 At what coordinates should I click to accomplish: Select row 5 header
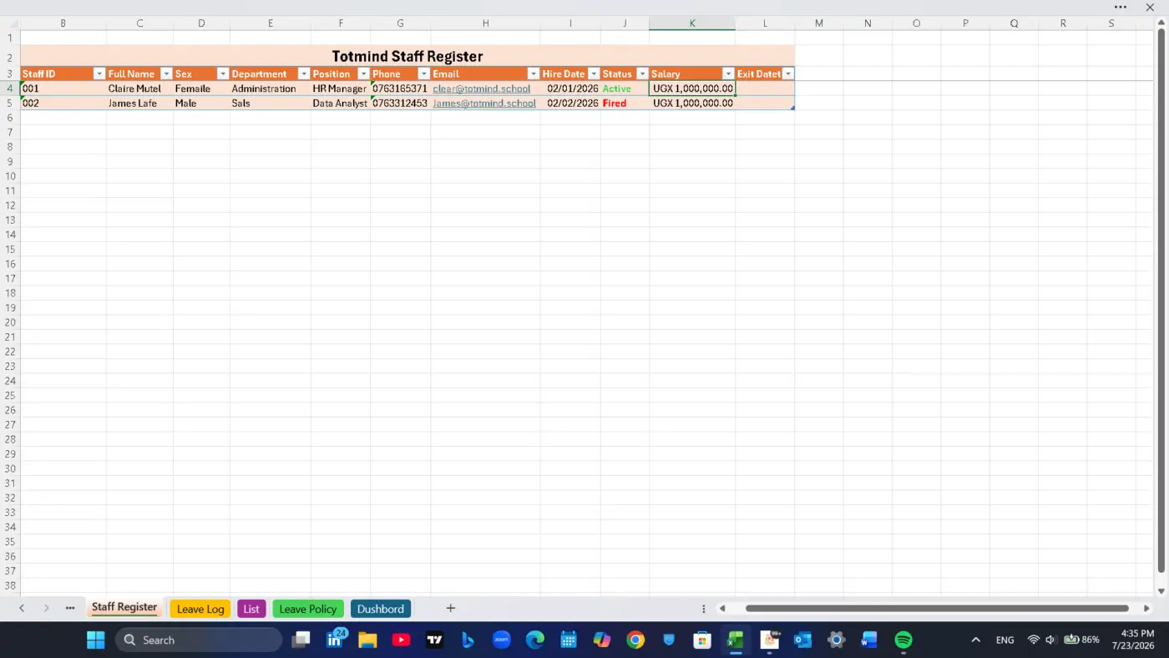tap(10, 103)
